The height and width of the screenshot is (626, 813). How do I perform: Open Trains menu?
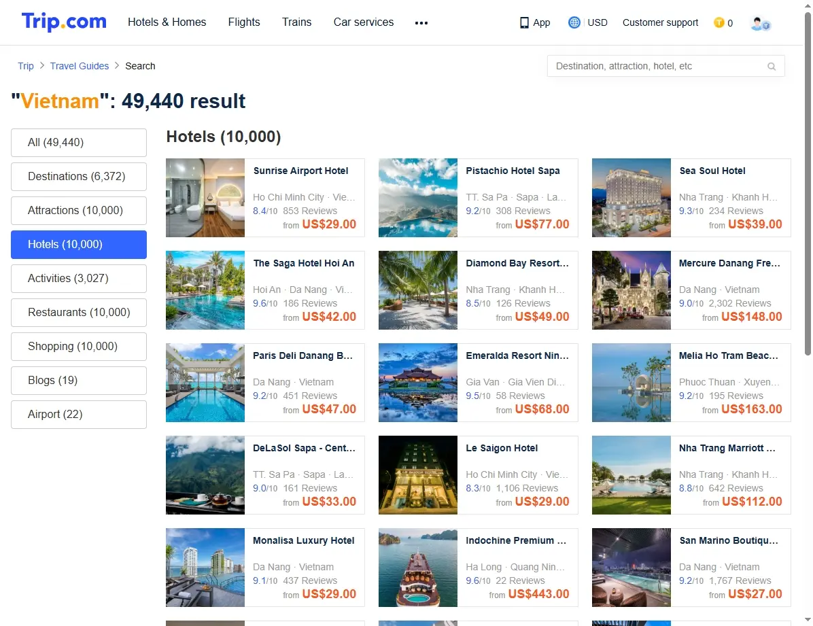(296, 22)
